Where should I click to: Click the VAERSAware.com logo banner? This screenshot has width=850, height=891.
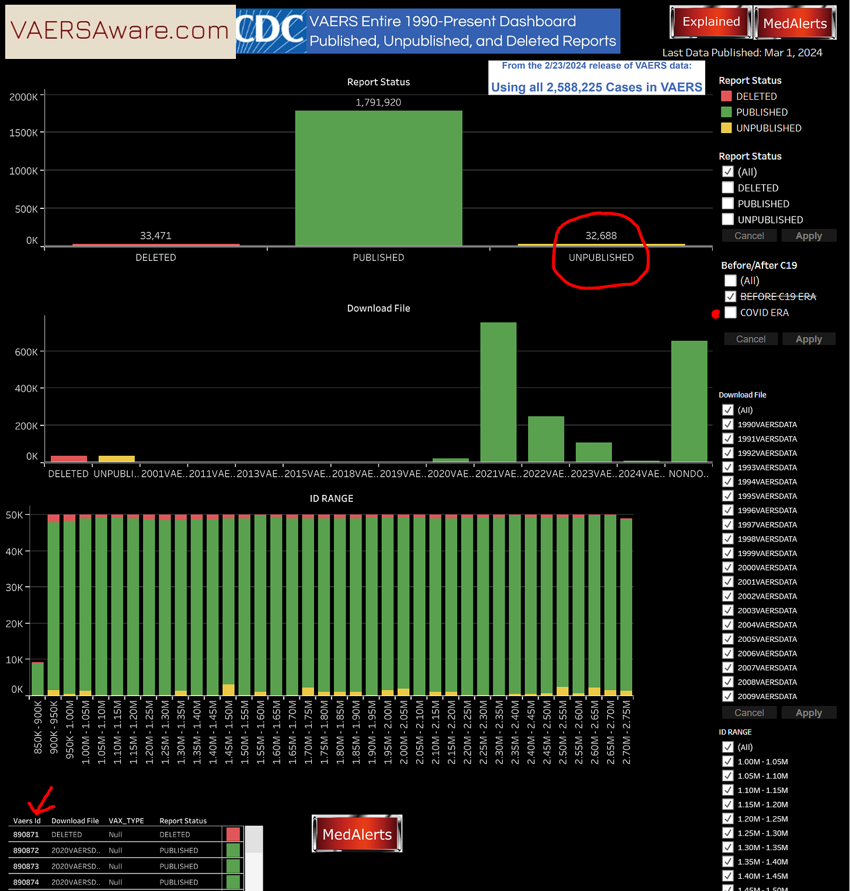tap(120, 32)
